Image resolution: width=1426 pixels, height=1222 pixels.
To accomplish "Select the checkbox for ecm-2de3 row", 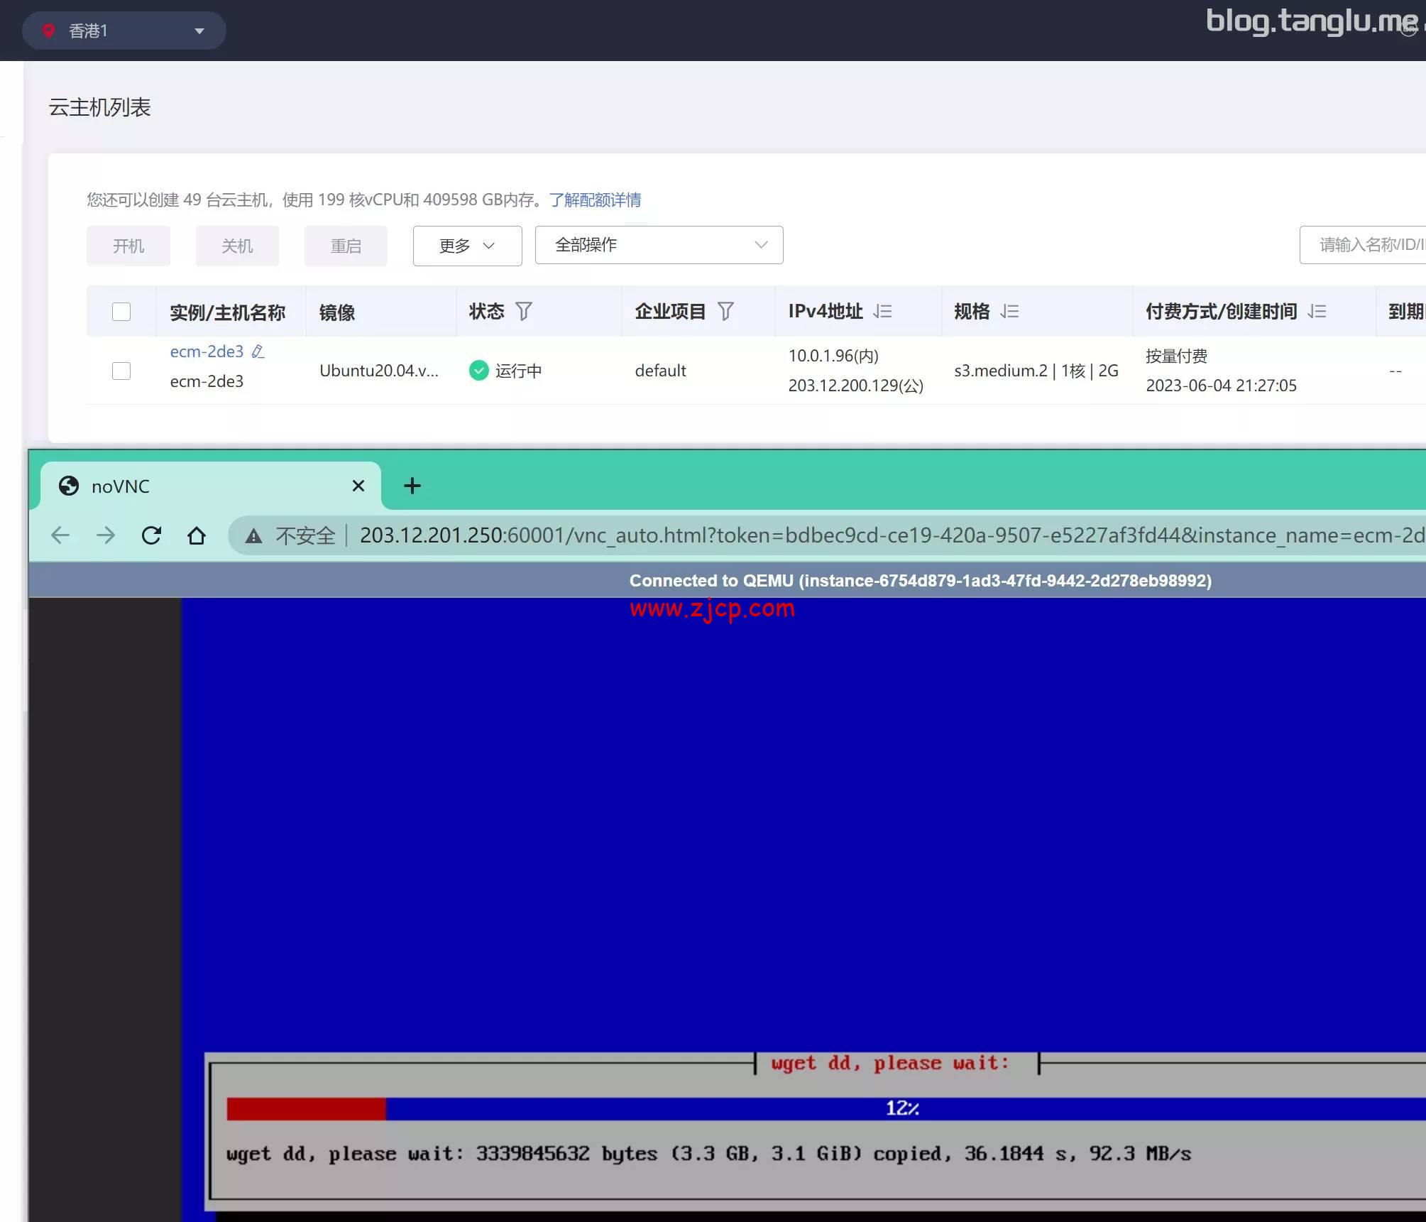I will [121, 371].
